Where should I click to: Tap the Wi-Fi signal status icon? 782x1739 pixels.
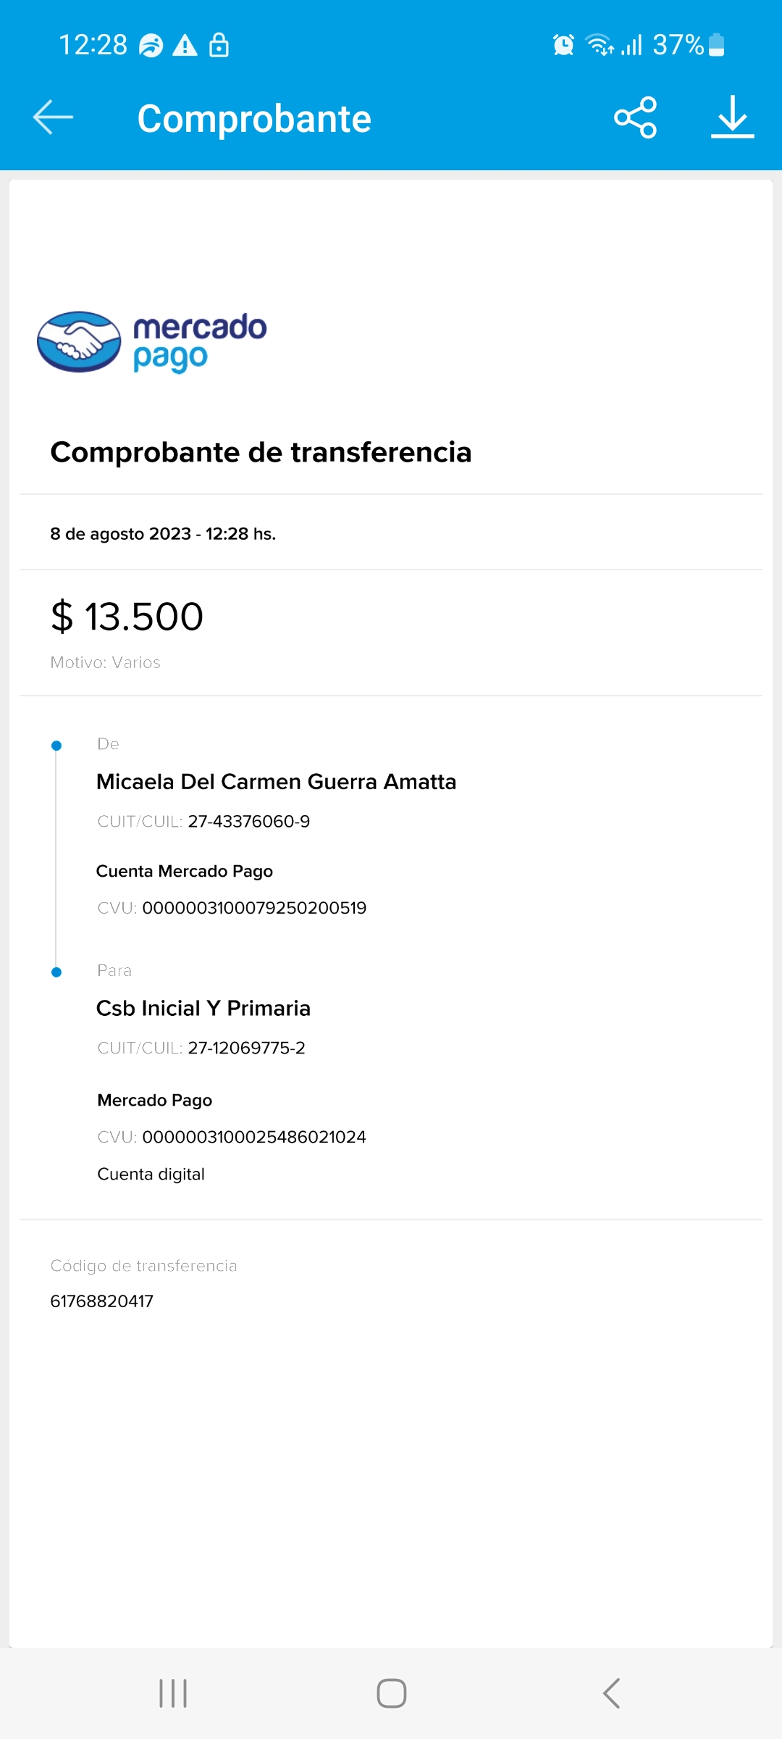coord(599,45)
